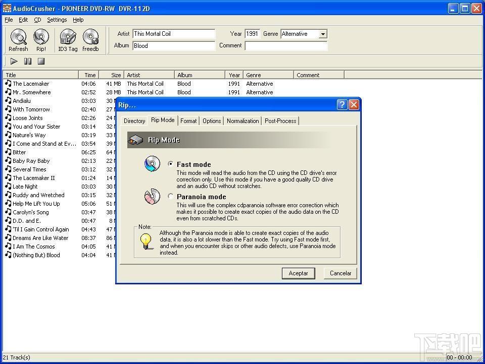Play the selected track

point(14,62)
